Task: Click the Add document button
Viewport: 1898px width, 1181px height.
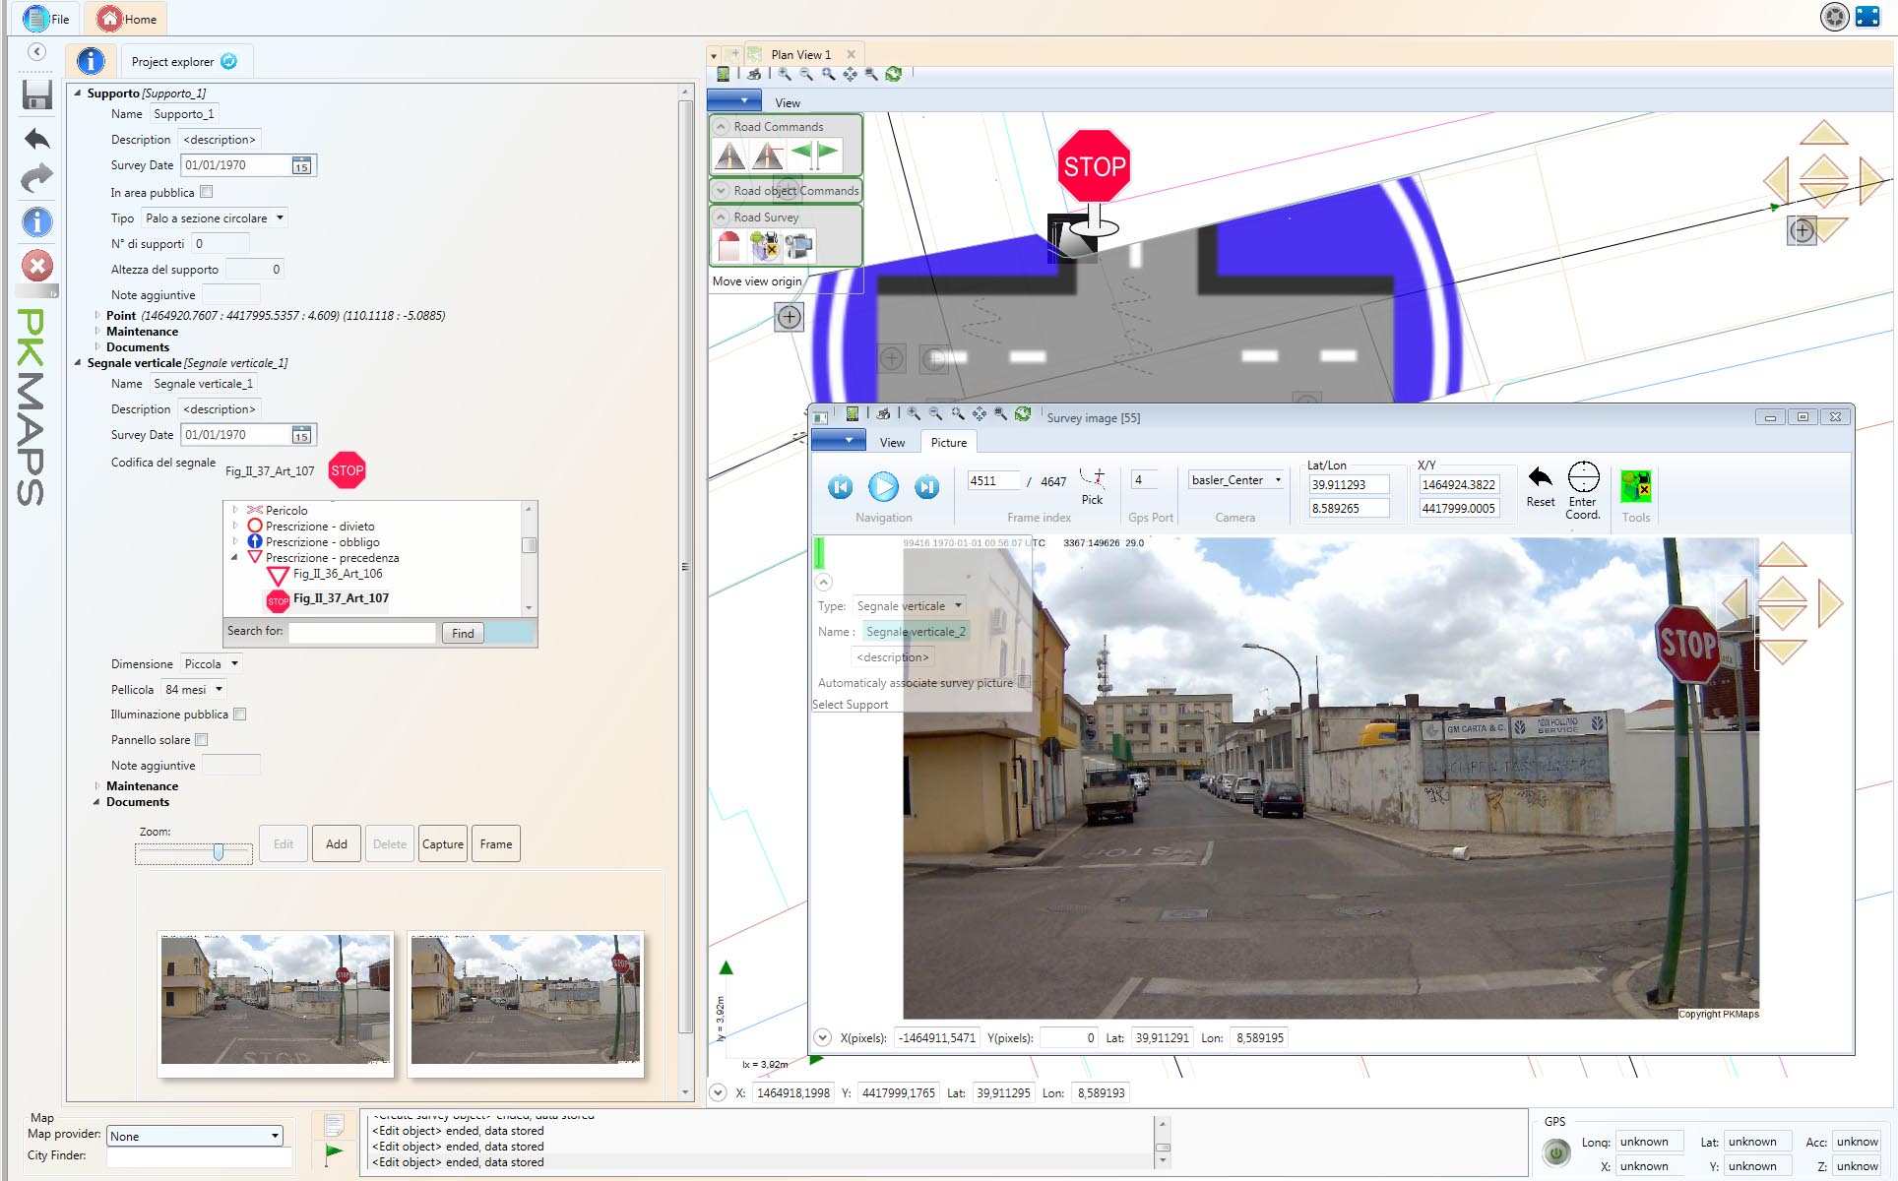Action: tap(337, 844)
